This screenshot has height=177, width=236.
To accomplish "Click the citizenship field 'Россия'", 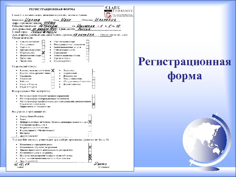I will [84, 29].
